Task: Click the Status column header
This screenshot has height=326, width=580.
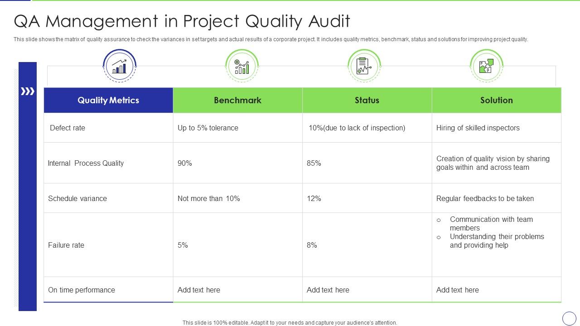Action: (x=367, y=100)
